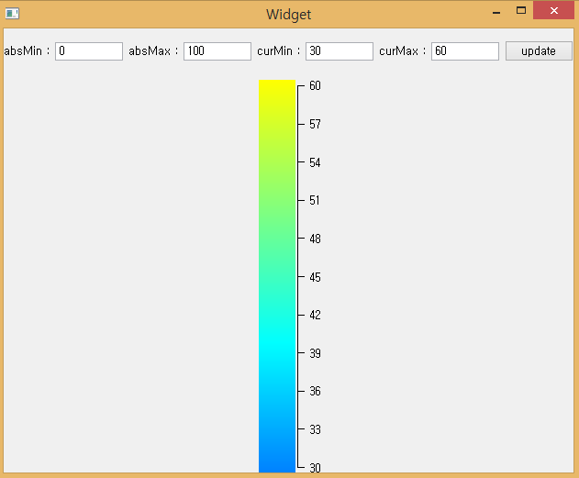Screen dimensions: 579x478
Task: Click the absMax input field
Action: coord(217,51)
